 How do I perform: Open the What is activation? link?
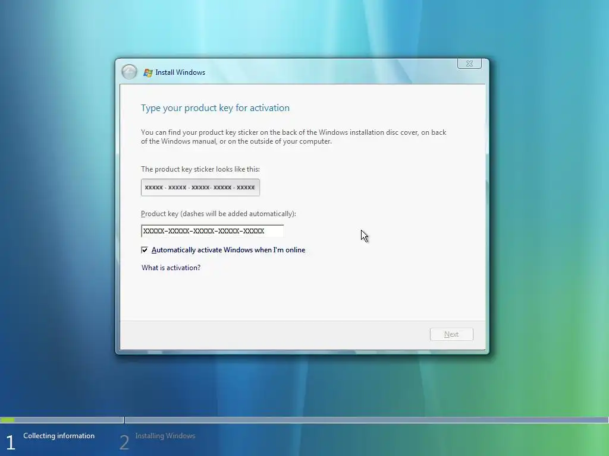coord(171,268)
